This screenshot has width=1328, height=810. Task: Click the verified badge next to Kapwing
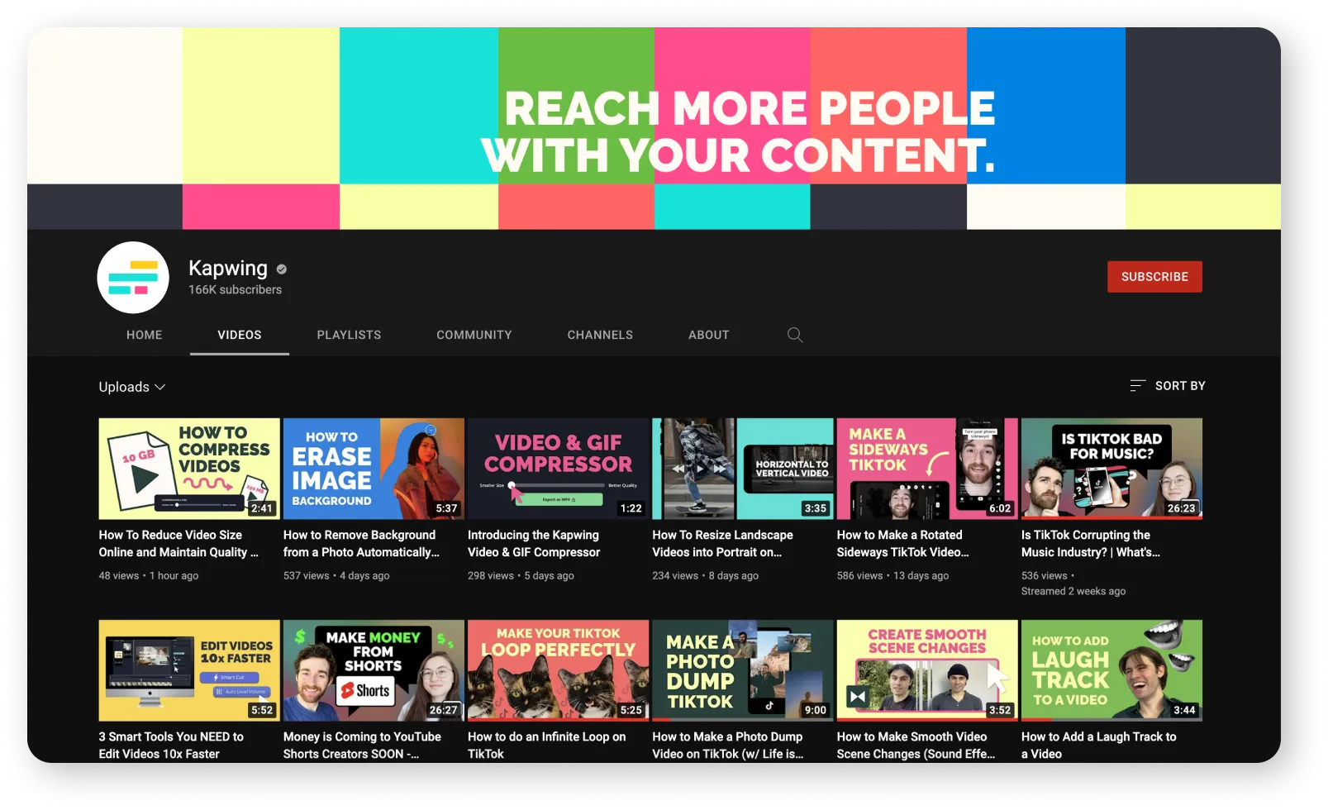(x=282, y=269)
